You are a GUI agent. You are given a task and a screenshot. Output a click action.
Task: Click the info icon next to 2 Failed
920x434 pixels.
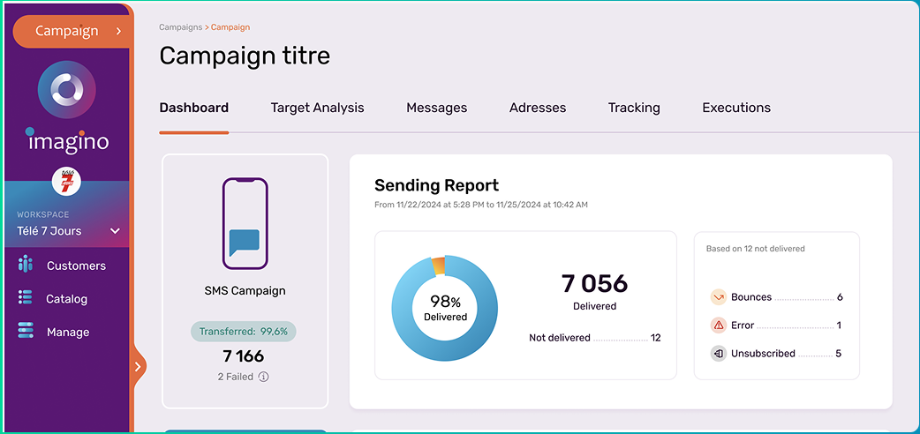tap(263, 377)
